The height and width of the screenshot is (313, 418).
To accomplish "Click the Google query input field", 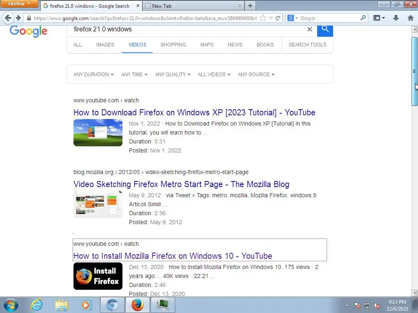I will pyautogui.click(x=187, y=29).
